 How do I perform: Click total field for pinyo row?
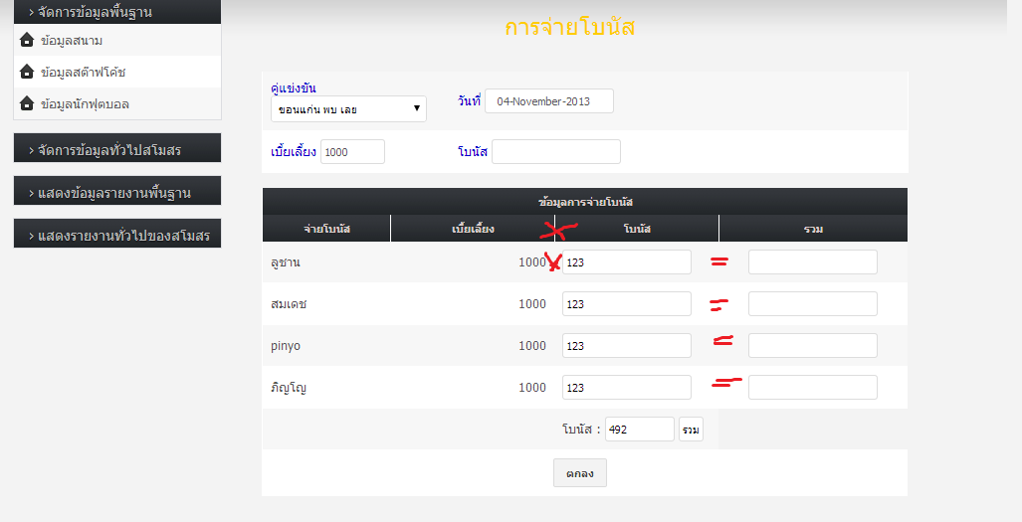click(813, 346)
